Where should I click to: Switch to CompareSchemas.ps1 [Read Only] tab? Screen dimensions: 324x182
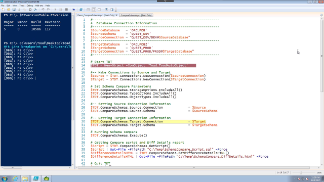pyautogui.click(x=136, y=15)
